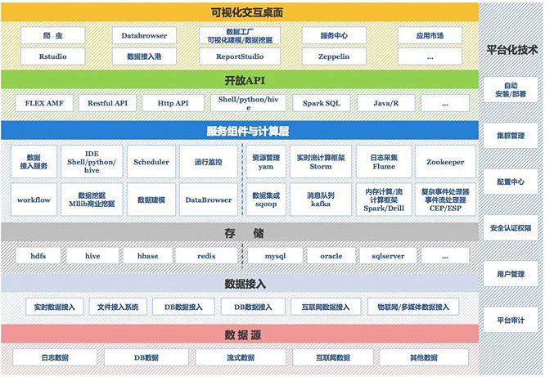Click the 服务组件与计算层 header bar

pyautogui.click(x=240, y=130)
